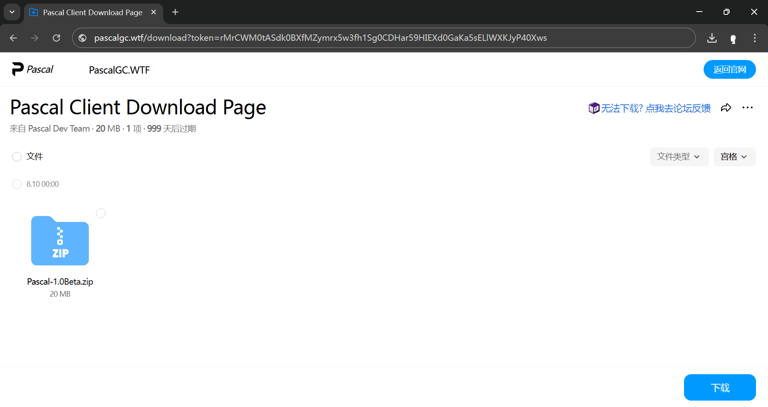
Task: Expand the 文件类型 filter dropdown
Action: click(679, 157)
